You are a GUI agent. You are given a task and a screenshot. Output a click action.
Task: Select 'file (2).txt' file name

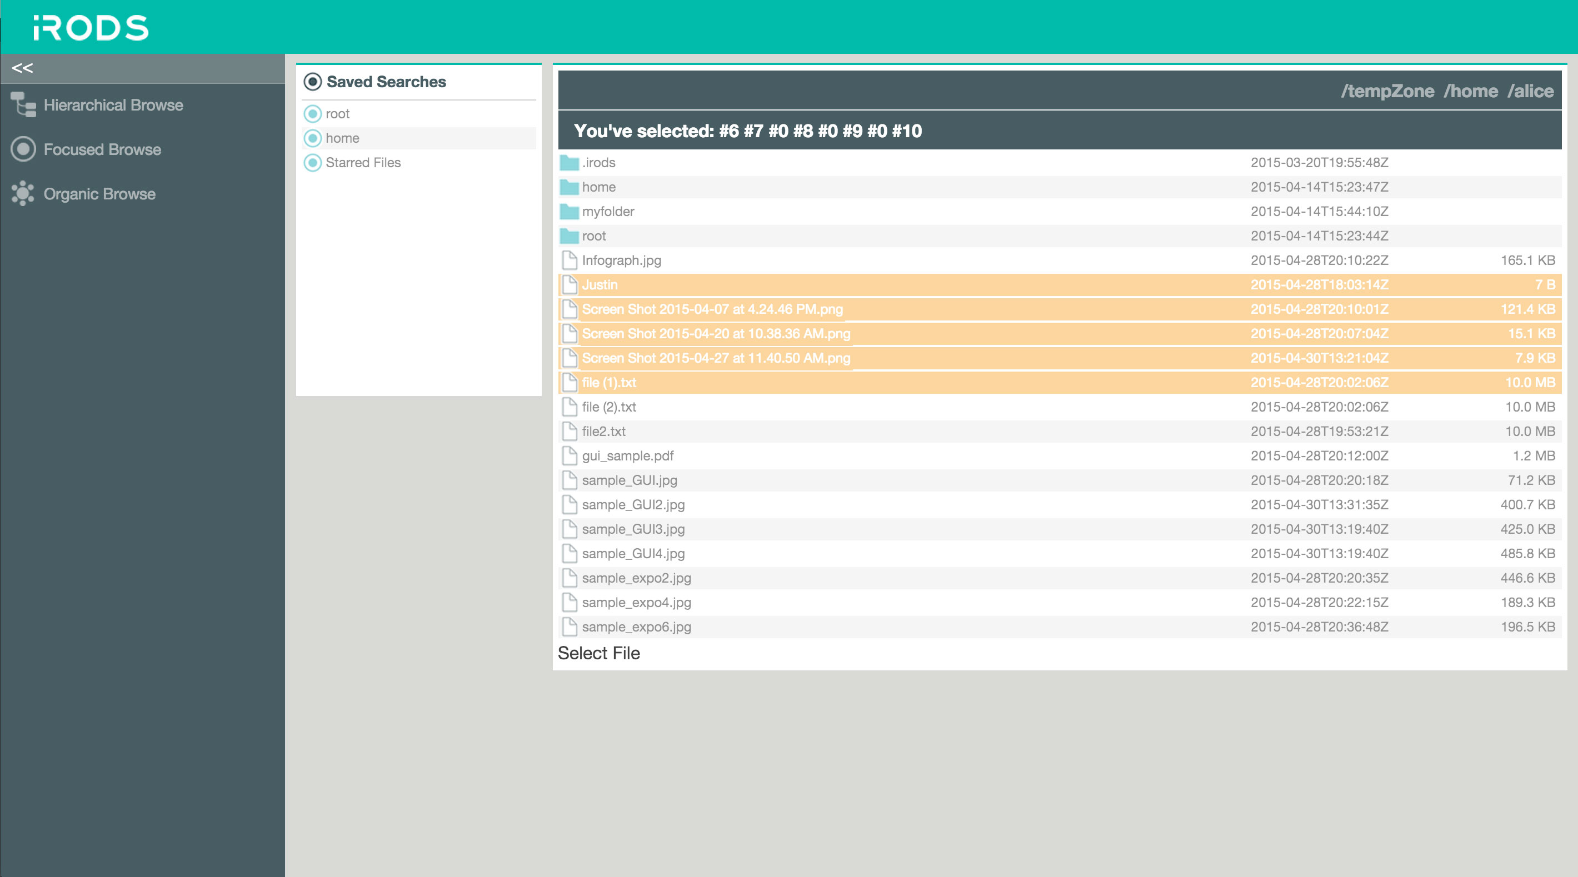[x=608, y=407]
